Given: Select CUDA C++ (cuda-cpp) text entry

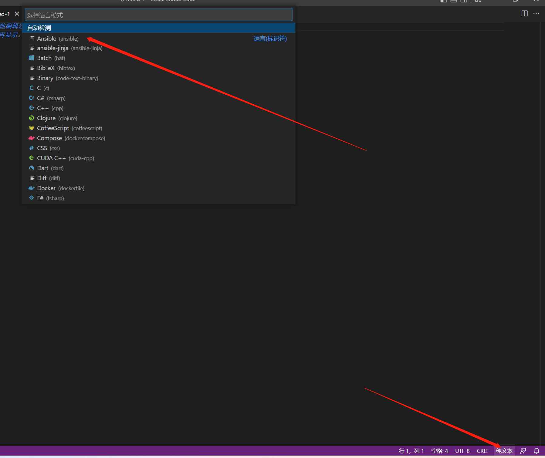Looking at the screenshot, I should pyautogui.click(x=66, y=158).
